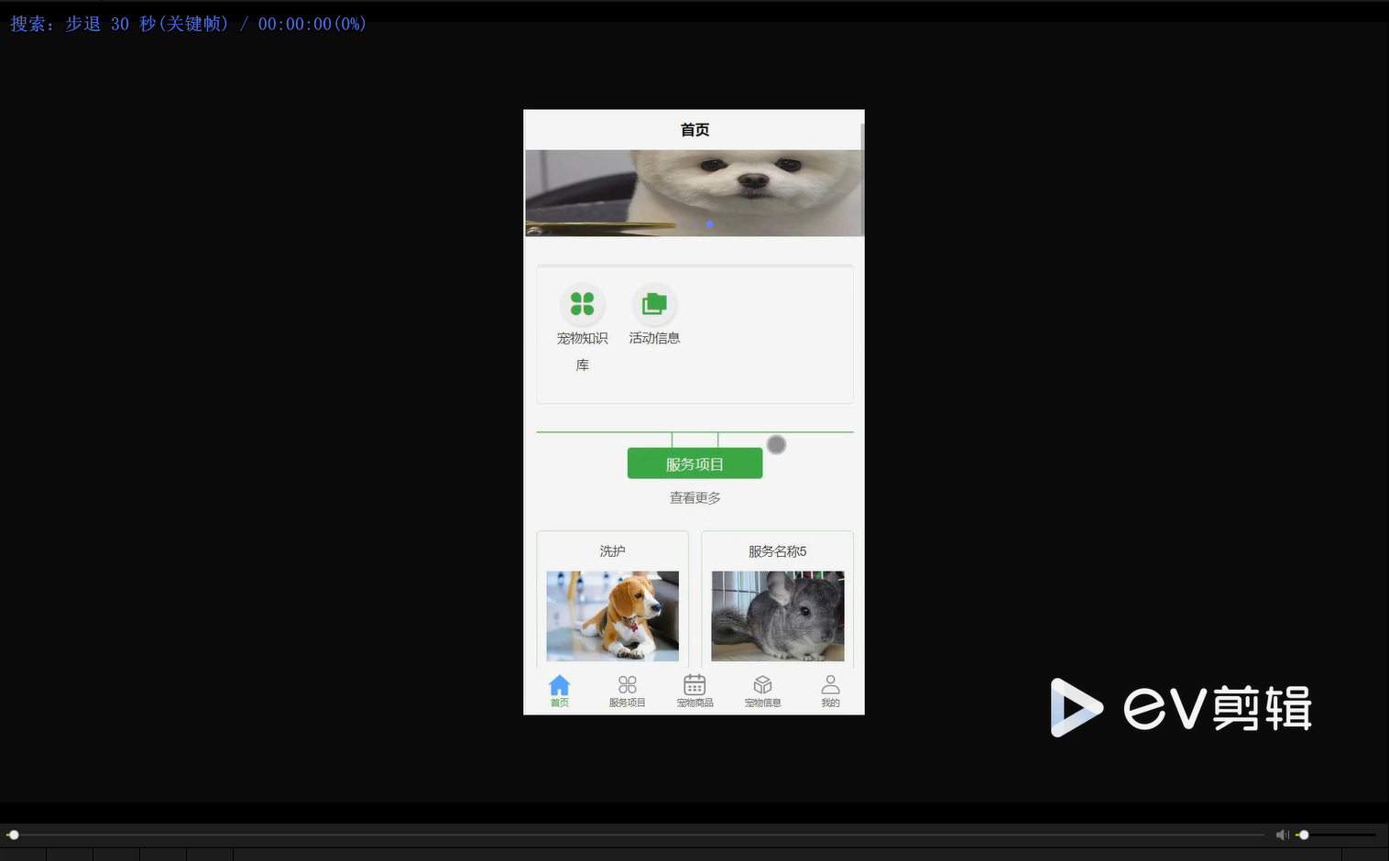Viewport: 1389px width, 861px height.
Task: Click the 洗护 card title
Action: [x=612, y=550]
